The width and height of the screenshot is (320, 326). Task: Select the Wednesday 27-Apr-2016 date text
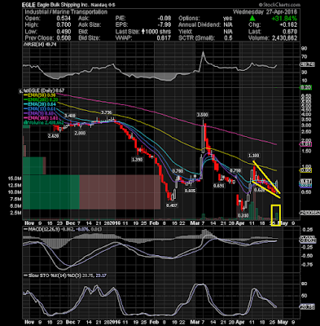265,11
